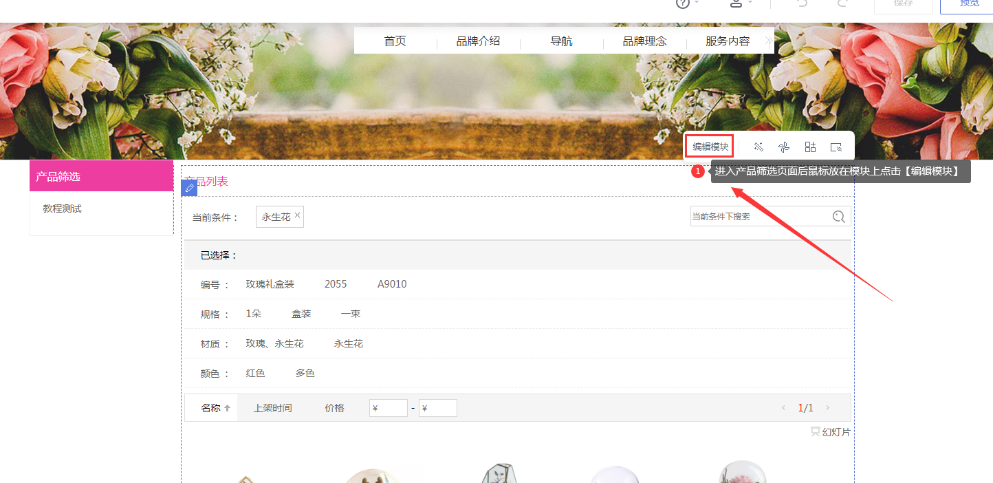Filter by 材质 玫瑰、永生花
This screenshot has height=483, width=993.
274,343
